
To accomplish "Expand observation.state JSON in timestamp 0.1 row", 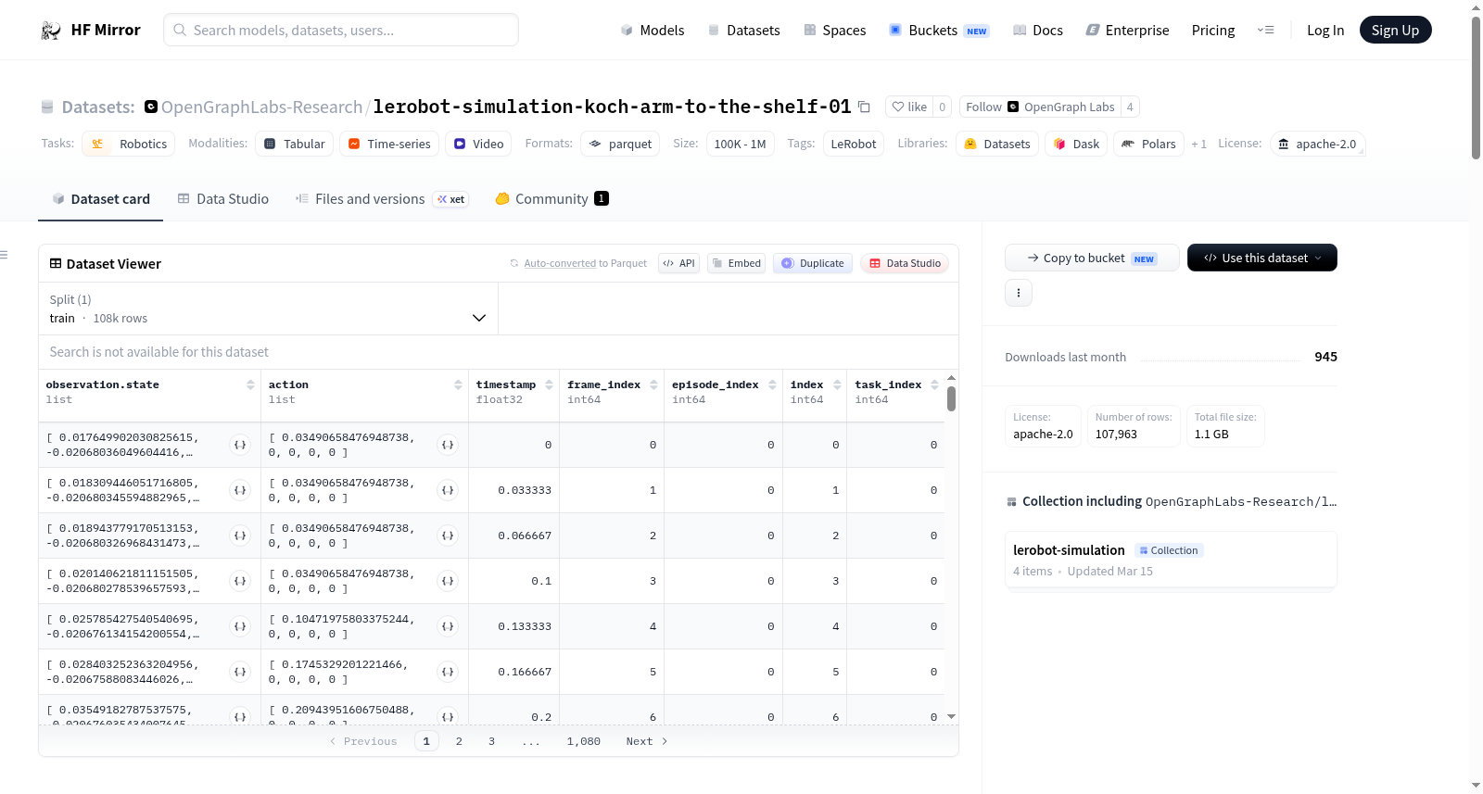I will [x=240, y=581].
